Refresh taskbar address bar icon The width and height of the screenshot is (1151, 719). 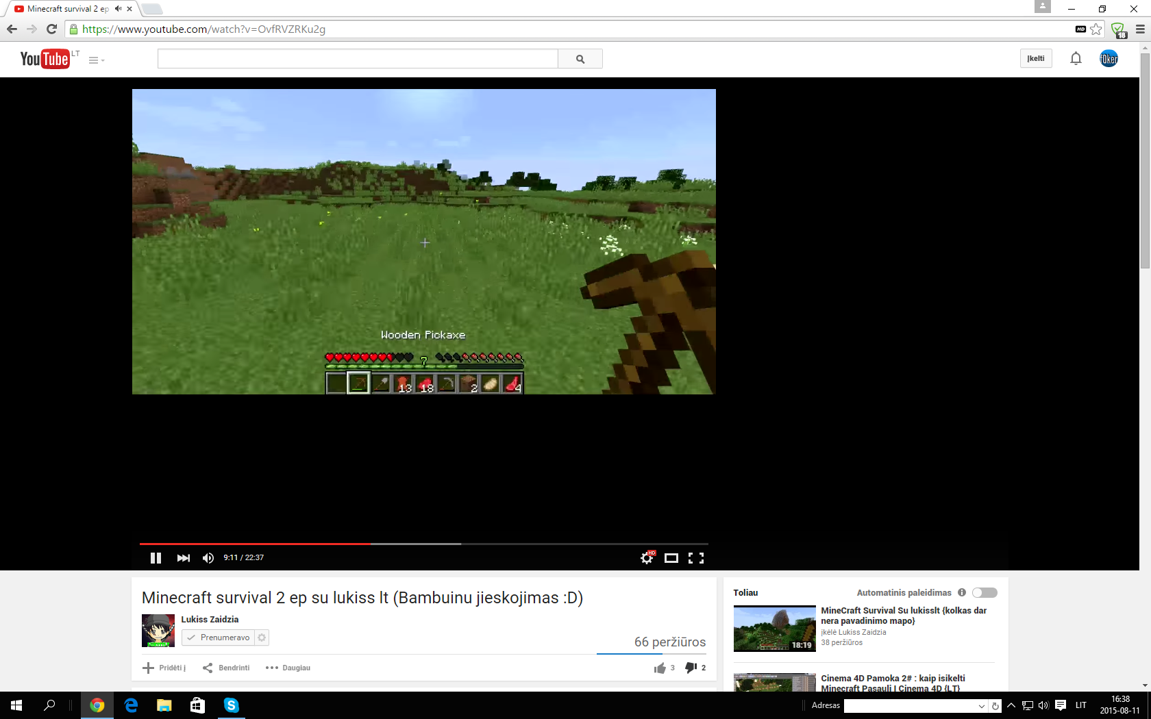click(995, 706)
